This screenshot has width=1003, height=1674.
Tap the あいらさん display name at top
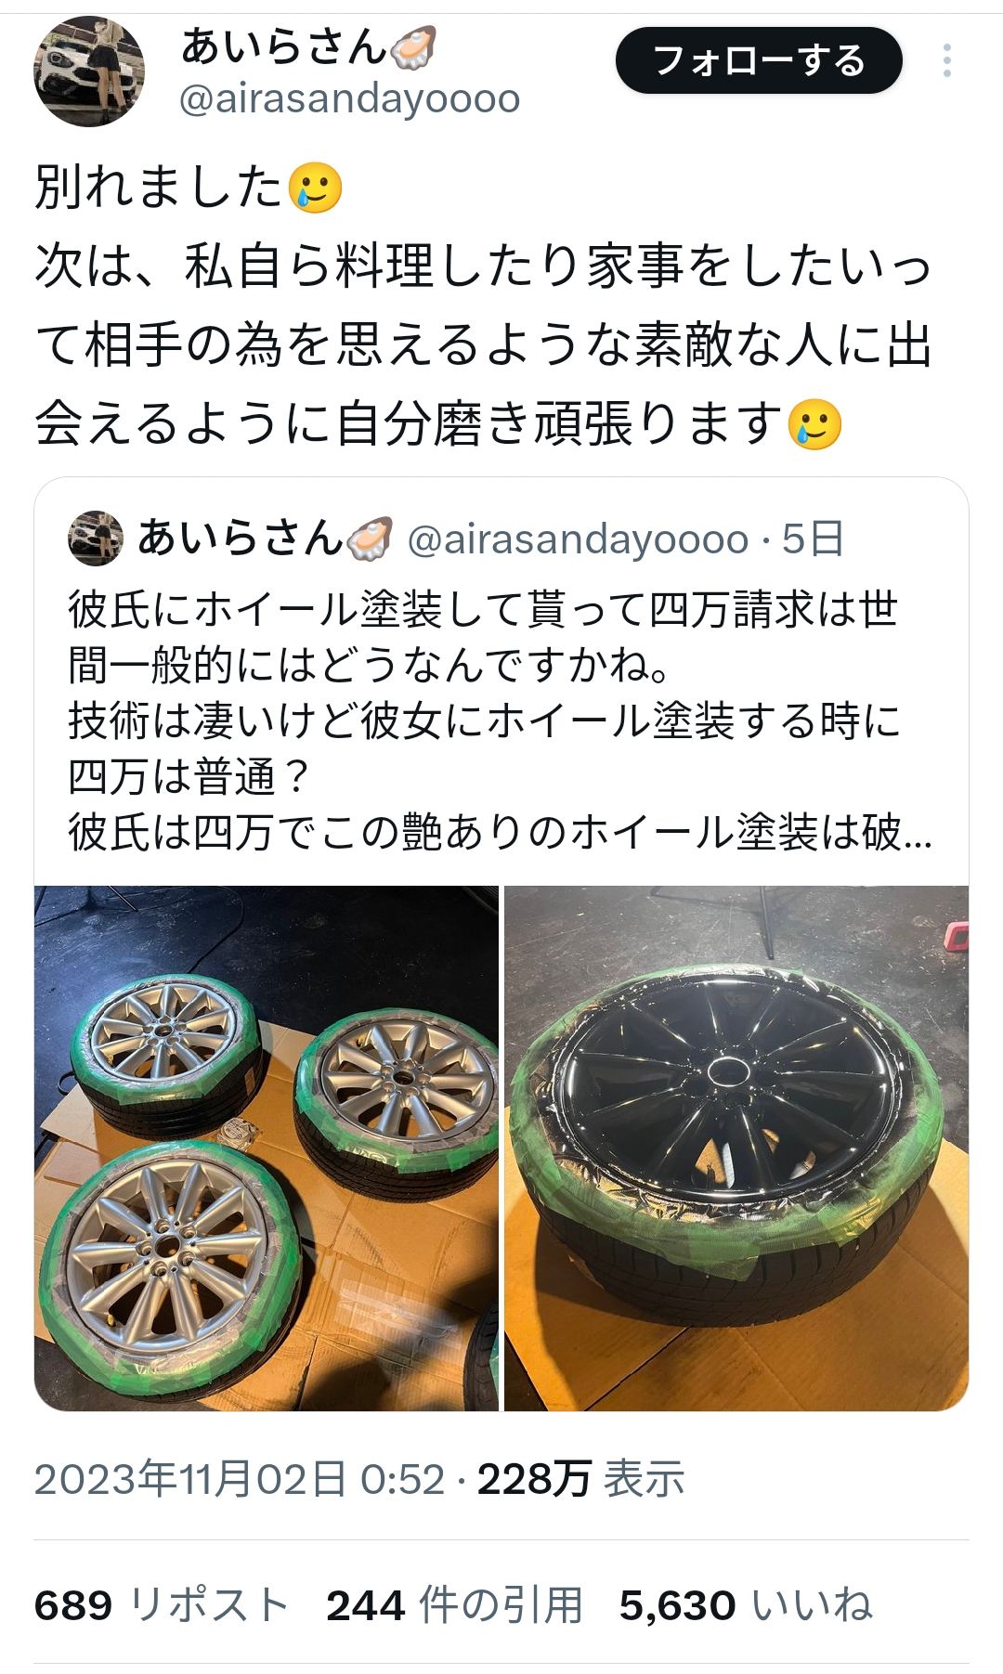point(282,46)
